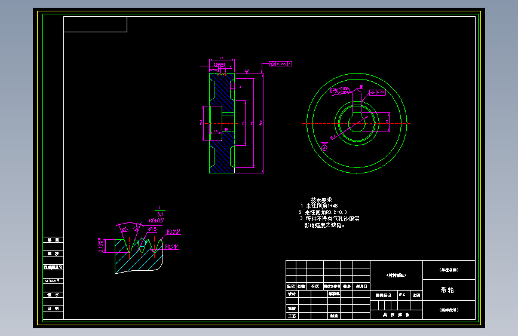Viewport: 518px width, 336px height.
Task: Select note line 1 未注倒角1×45
Action: 319,206
